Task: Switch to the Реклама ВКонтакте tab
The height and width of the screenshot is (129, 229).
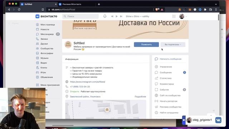Action: [77, 4]
